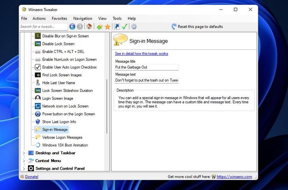Click the Winaero W logo in status bar
Screen dimensions: 288x190
click(x=213, y=177)
